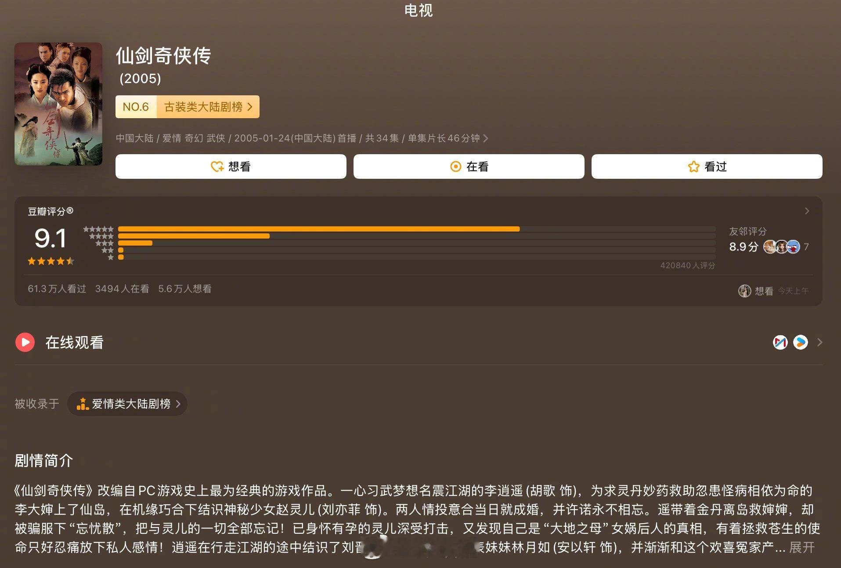Click the podium icon in 爱情类大陆剧榜 chip

(x=83, y=404)
